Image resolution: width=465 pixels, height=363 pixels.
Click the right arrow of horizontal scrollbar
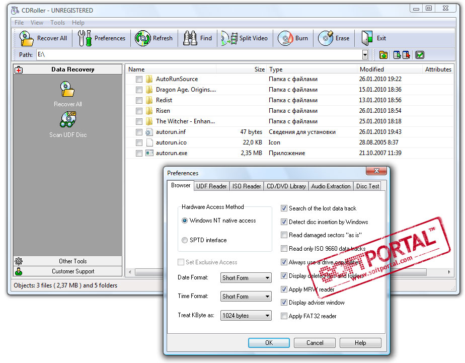tap(449, 272)
